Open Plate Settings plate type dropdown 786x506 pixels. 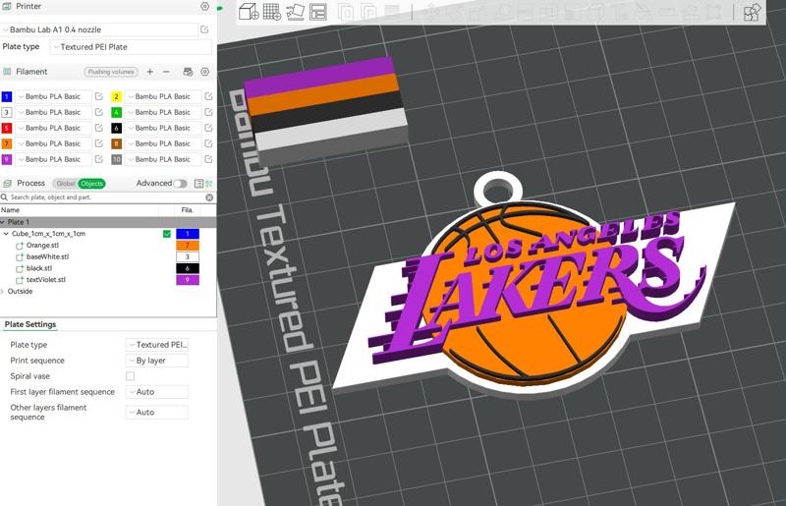point(157,345)
